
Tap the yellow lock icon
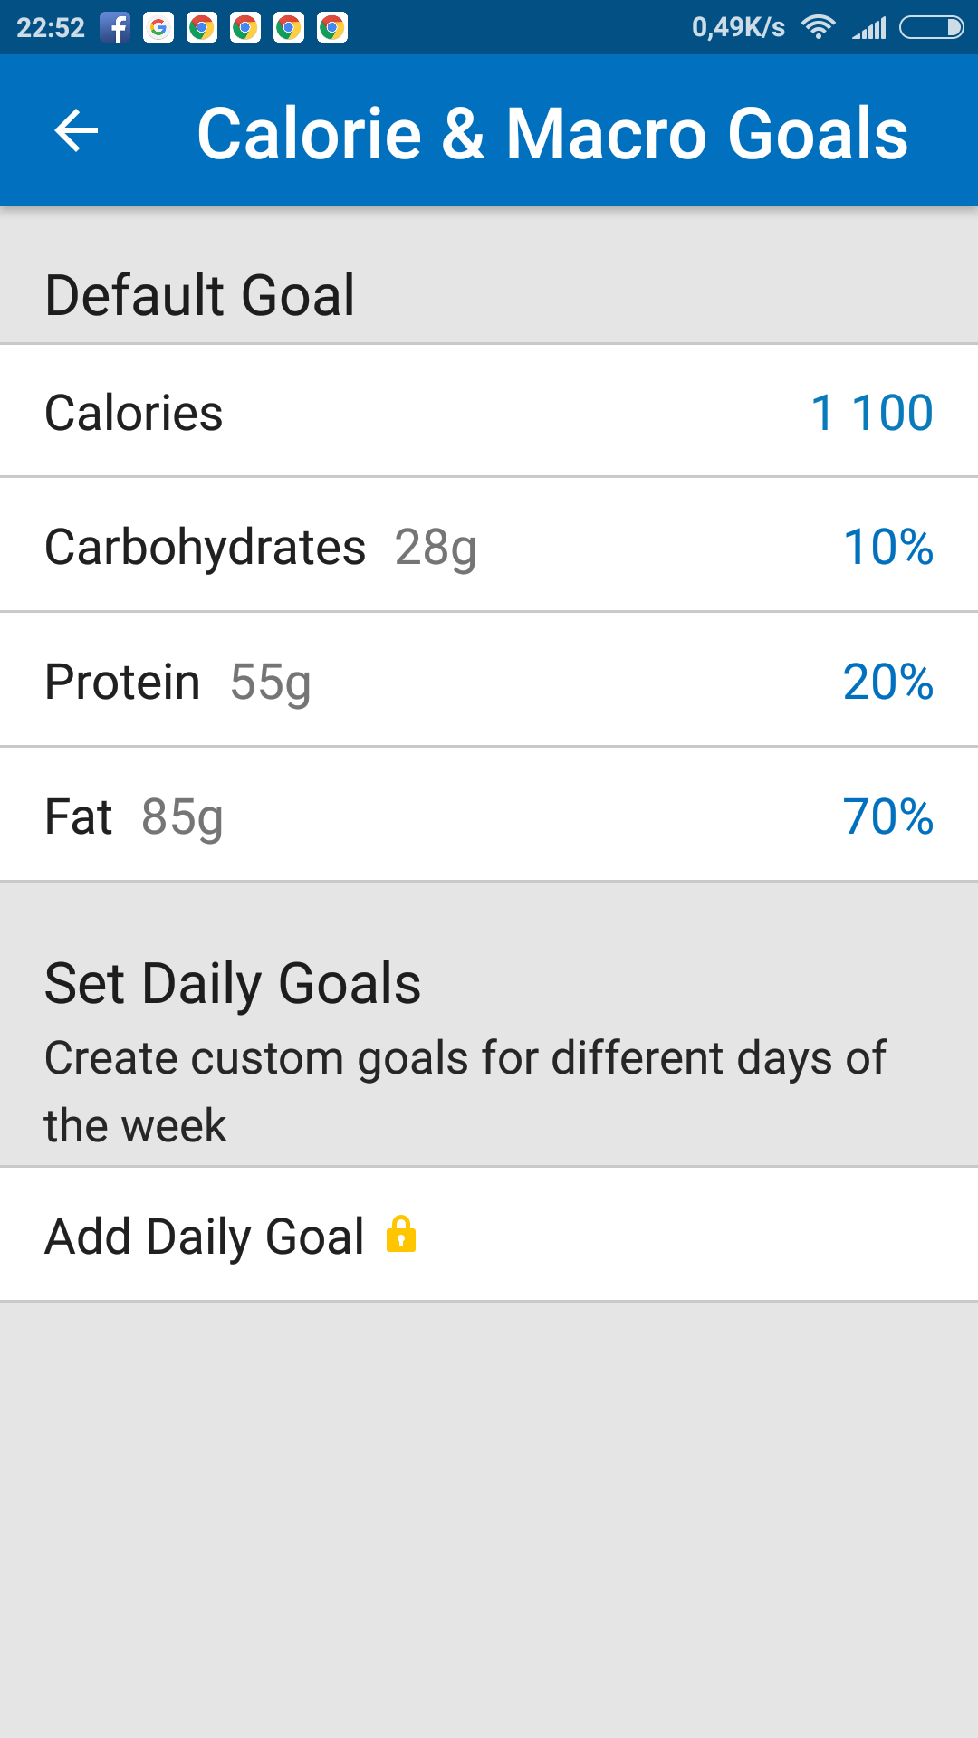click(401, 1235)
